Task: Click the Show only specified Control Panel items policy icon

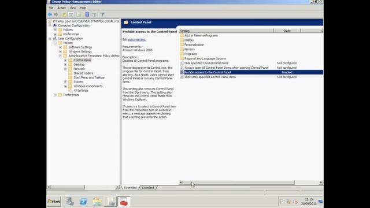Action: 182,77
